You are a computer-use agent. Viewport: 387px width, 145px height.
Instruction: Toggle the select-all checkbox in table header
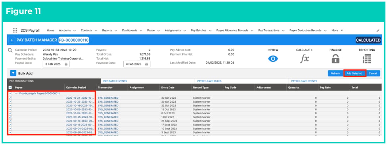(10, 87)
